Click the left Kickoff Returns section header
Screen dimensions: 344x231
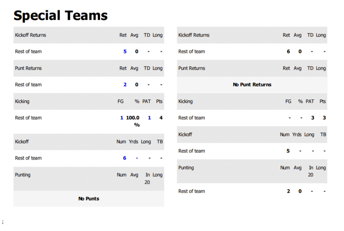[x=31, y=35]
